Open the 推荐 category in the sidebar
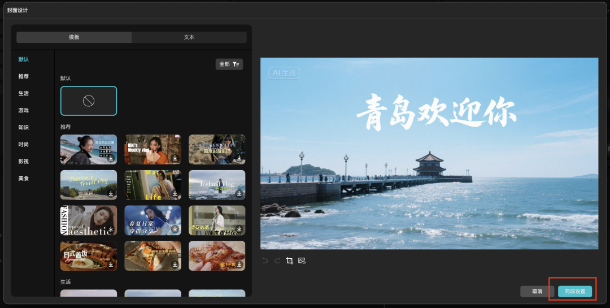The width and height of the screenshot is (610, 308). coord(23,76)
